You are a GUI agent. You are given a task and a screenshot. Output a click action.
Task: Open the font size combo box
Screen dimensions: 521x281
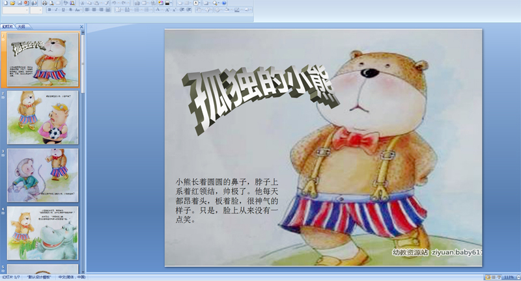pyautogui.click(x=36, y=10)
